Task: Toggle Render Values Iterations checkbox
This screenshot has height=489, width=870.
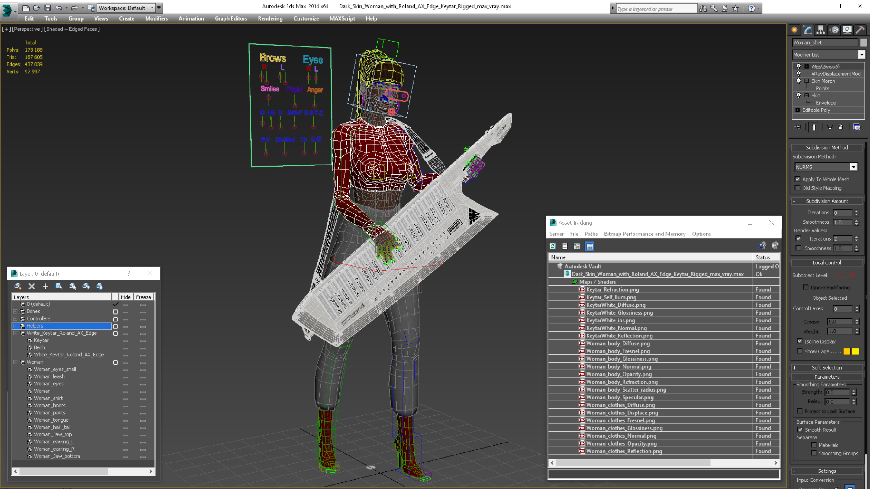Action: coord(798,238)
